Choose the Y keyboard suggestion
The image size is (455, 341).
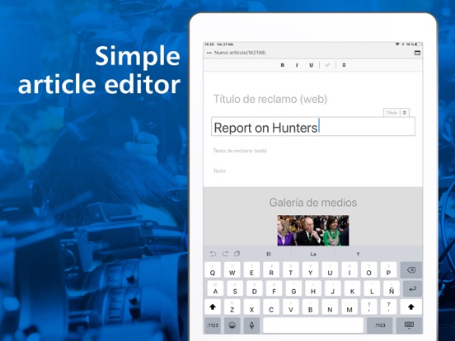click(x=358, y=254)
